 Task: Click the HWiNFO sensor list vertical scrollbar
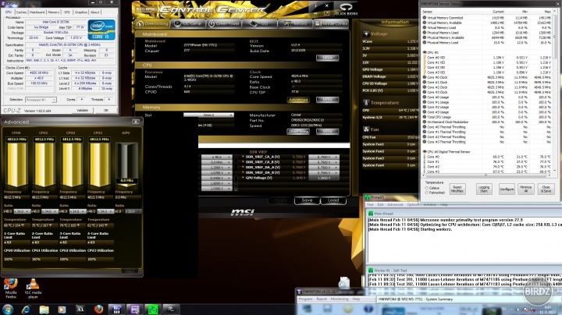click(556, 90)
